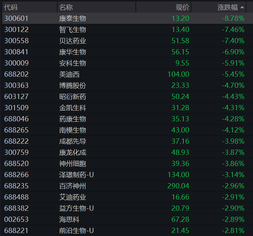Click the -3.14% change value
Image resolution: width=253 pixels, height=236 pixels.
(x=233, y=175)
